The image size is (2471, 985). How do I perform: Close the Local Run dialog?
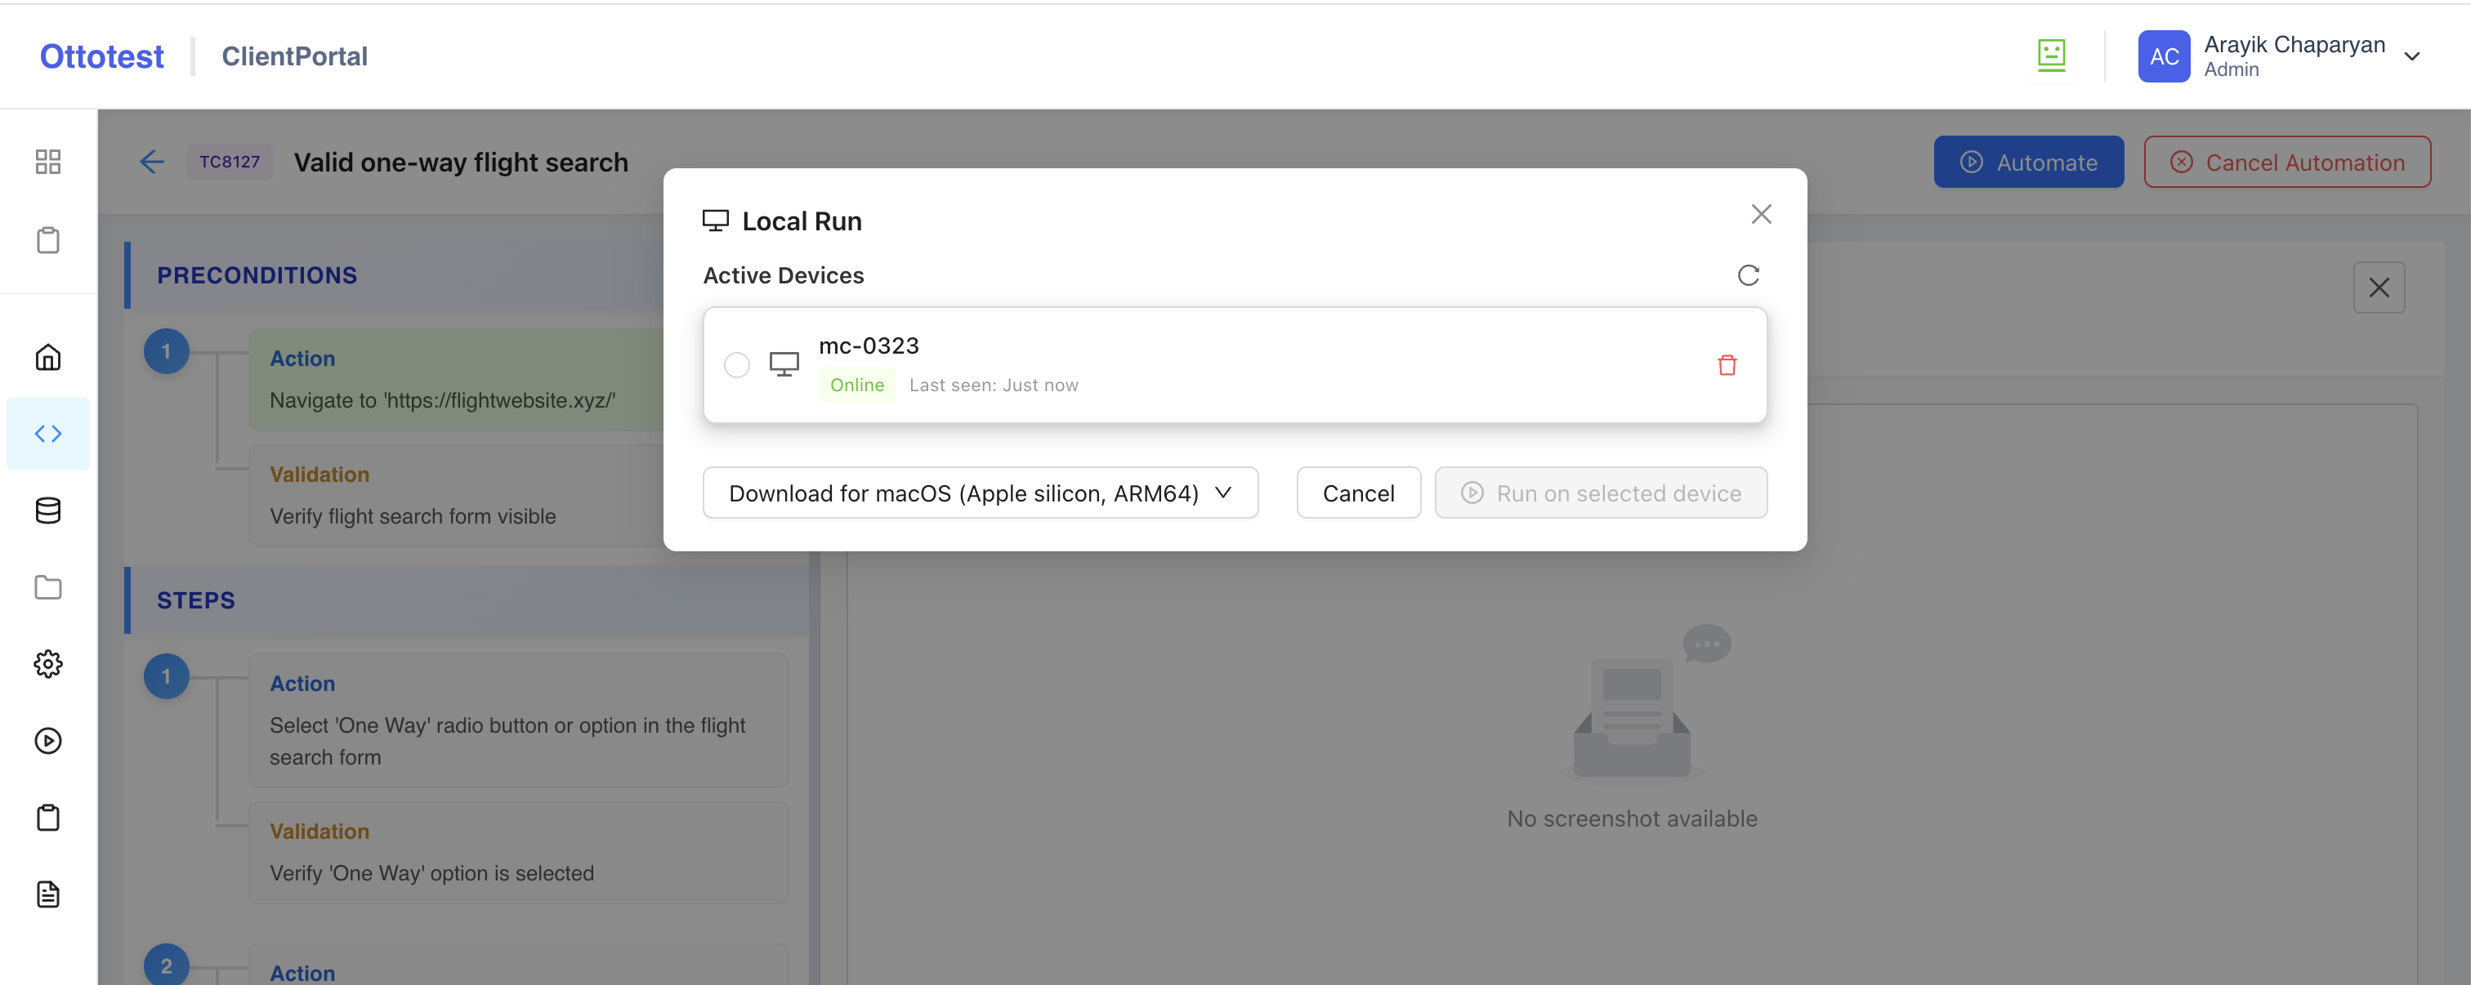tap(1760, 214)
